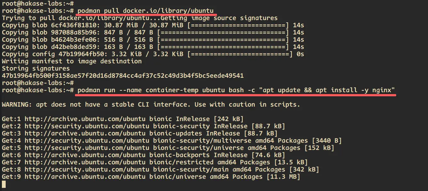Click the progress bar for blob 987088a85b96
Image resolution: width=428 pixels, height=191 pixels.
[223, 32]
